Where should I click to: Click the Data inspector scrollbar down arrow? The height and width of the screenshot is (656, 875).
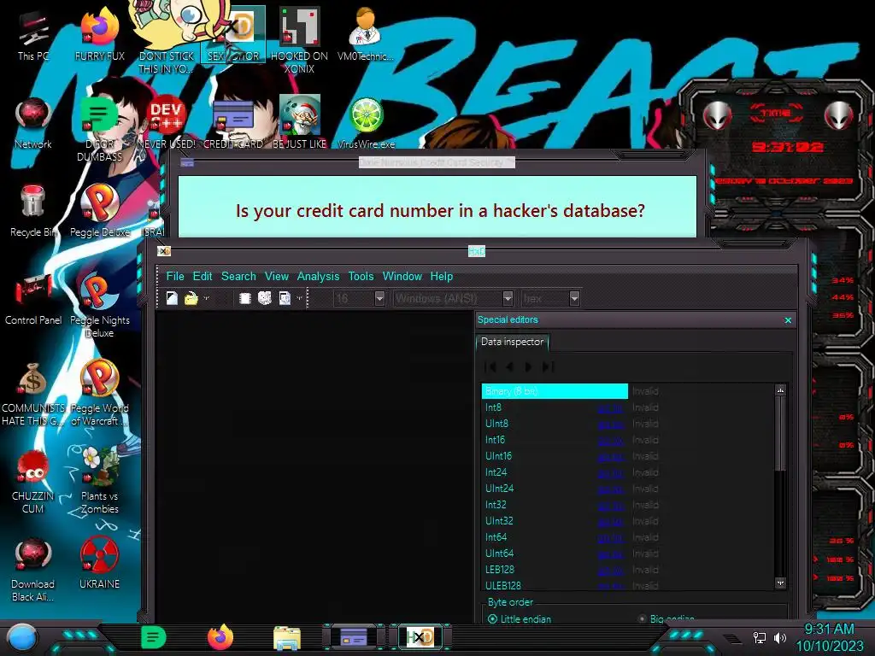[780, 583]
